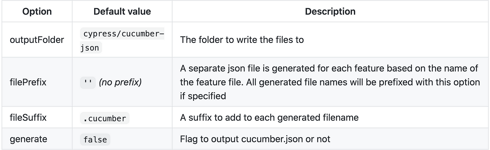
Task: Click the .cucumber code value
Action: click(x=105, y=118)
